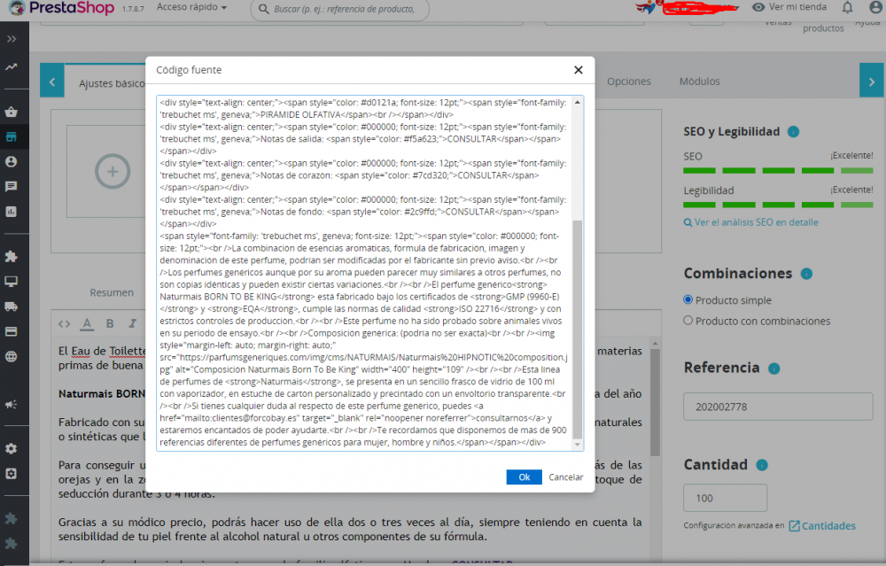Click the source code <> editor button
The width and height of the screenshot is (886, 566).
point(65,323)
